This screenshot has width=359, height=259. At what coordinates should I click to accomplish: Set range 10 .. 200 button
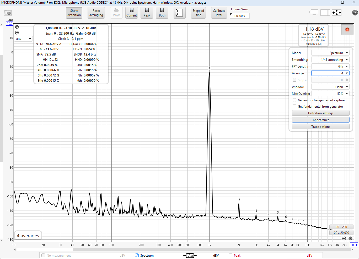(x=341, y=227)
